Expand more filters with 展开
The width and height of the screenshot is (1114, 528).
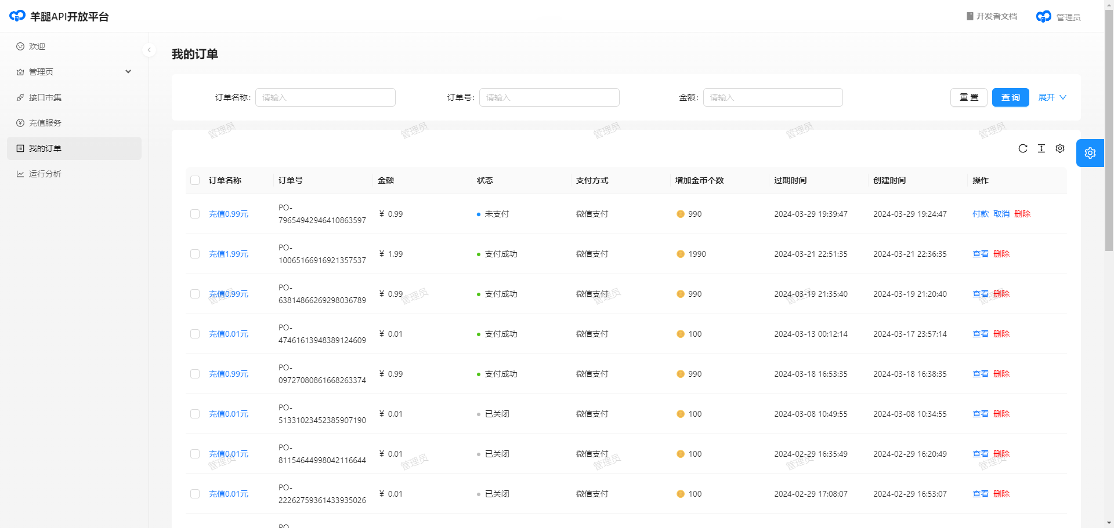1052,97
